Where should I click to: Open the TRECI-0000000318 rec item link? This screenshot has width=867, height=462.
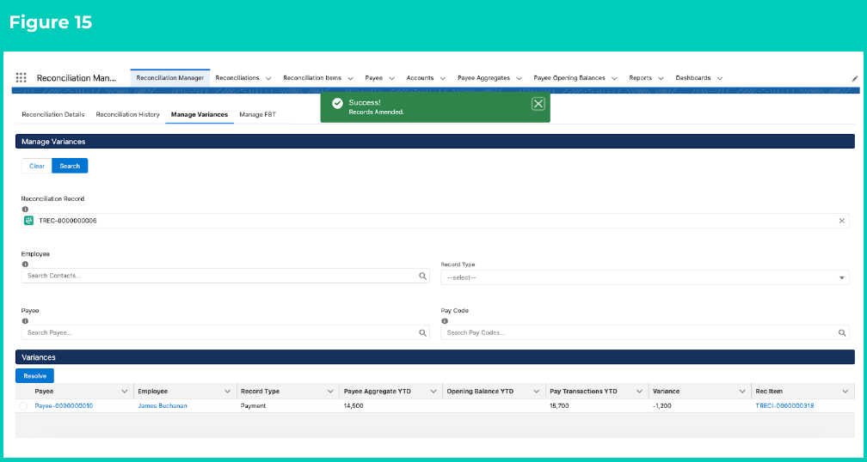coord(784,405)
